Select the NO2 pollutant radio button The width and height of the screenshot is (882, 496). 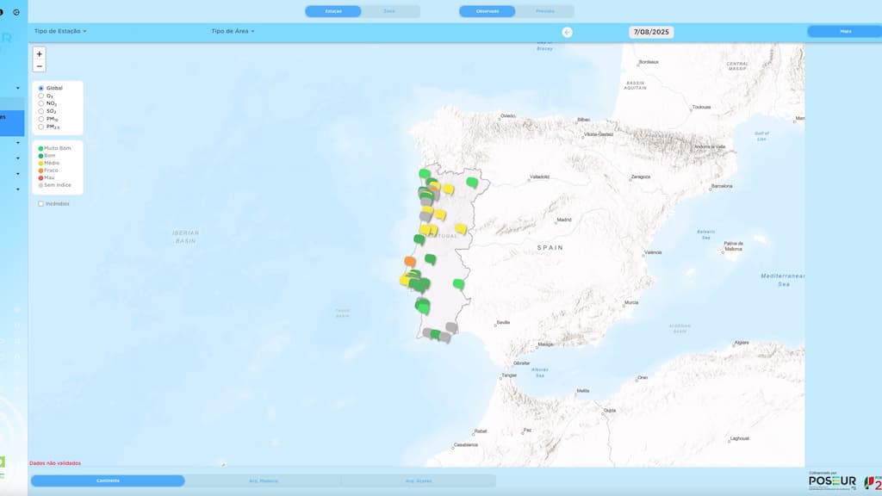click(40, 103)
